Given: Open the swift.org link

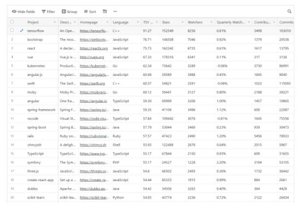Looking at the screenshot, I should pyautogui.click(x=92, y=84).
